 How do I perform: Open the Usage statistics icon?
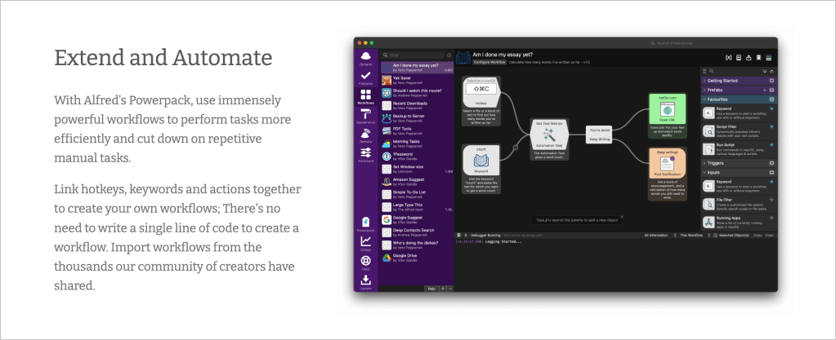pos(365,243)
